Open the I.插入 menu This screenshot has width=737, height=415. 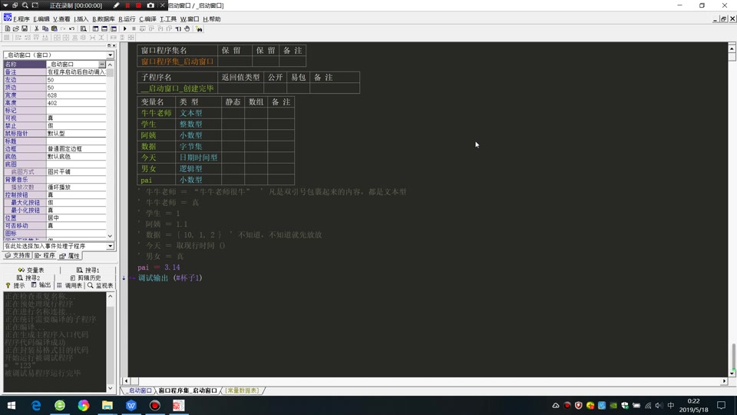(81, 18)
